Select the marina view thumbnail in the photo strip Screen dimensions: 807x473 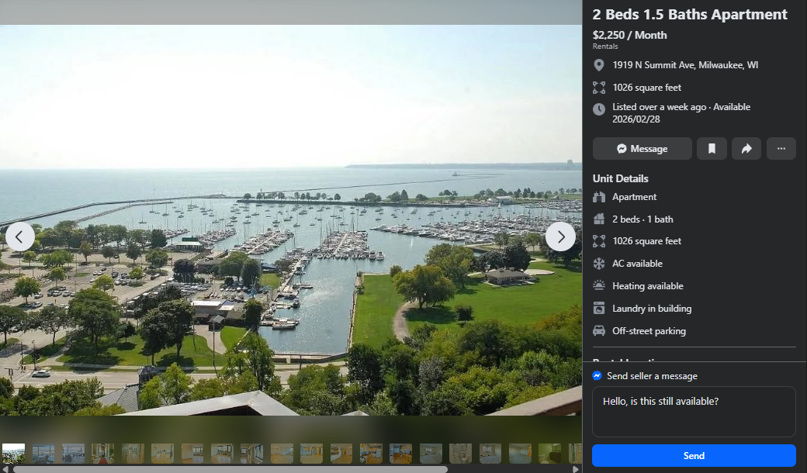(13, 454)
